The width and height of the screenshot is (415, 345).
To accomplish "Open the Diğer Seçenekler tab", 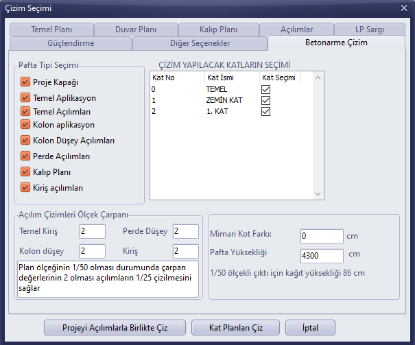I will click(x=200, y=43).
